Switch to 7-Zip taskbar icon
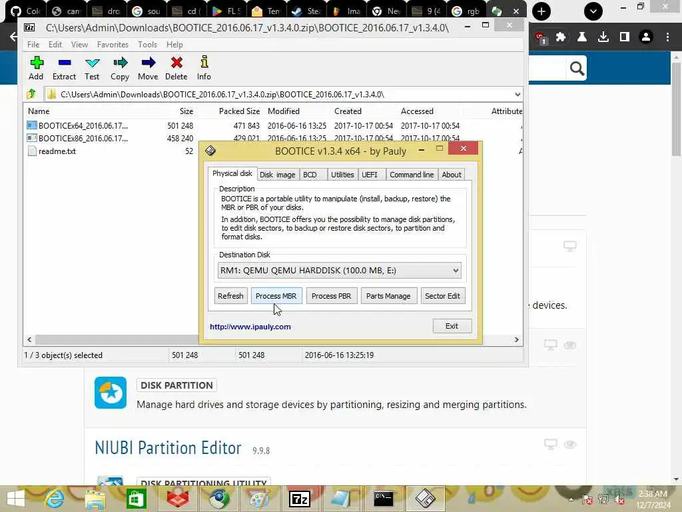 300,499
